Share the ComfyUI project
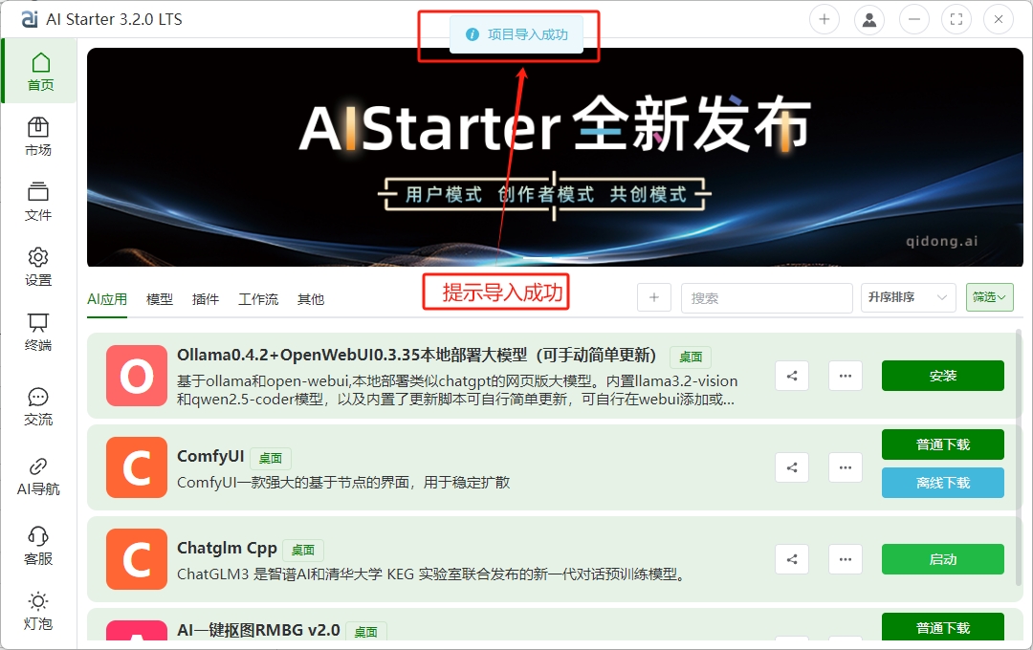The image size is (1033, 650). coord(791,467)
